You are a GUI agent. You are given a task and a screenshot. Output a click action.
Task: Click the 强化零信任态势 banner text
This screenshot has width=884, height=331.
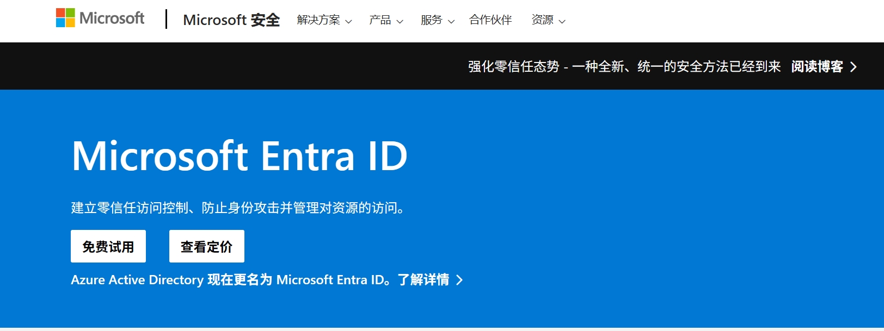coord(624,66)
